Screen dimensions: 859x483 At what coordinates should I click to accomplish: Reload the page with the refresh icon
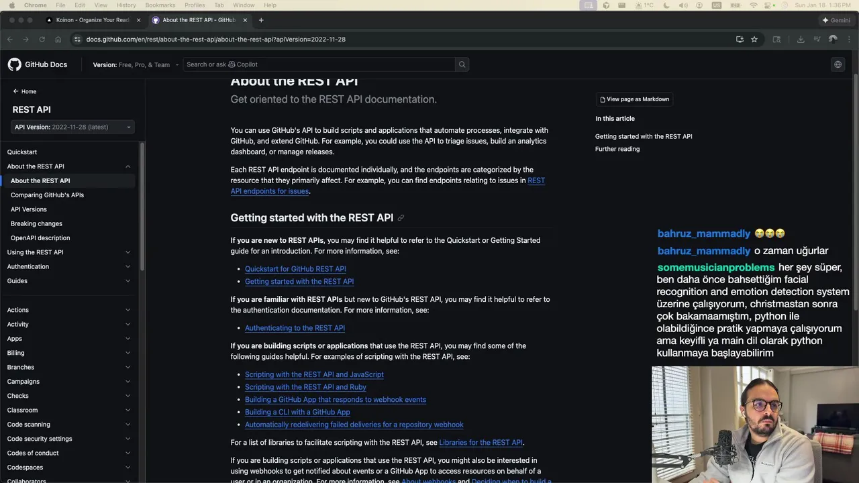(x=42, y=40)
